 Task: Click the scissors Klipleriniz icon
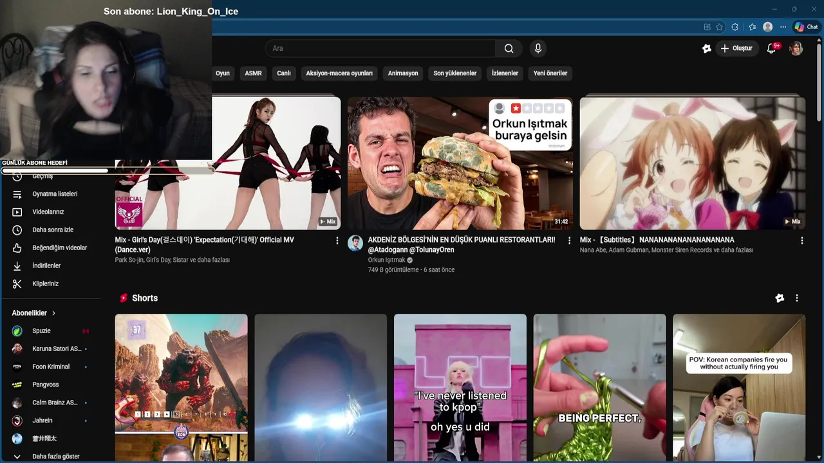[17, 284]
